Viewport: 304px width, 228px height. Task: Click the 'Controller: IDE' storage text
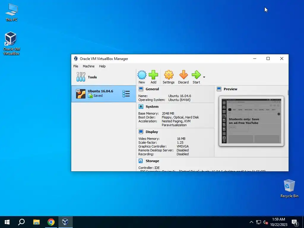[x=149, y=168]
